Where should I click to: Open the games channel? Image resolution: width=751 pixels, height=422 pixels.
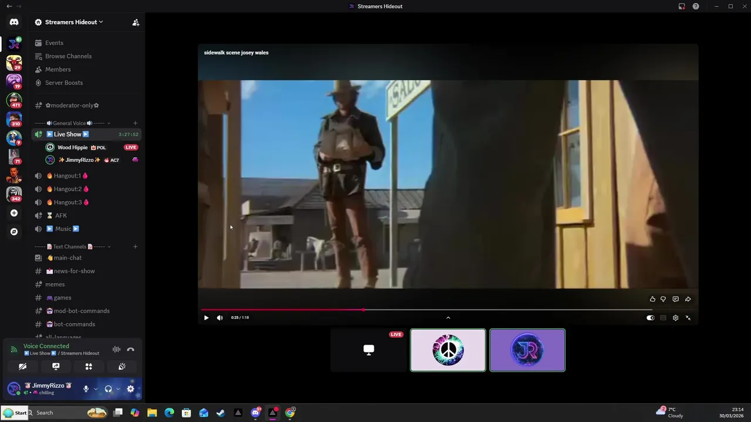86,298
